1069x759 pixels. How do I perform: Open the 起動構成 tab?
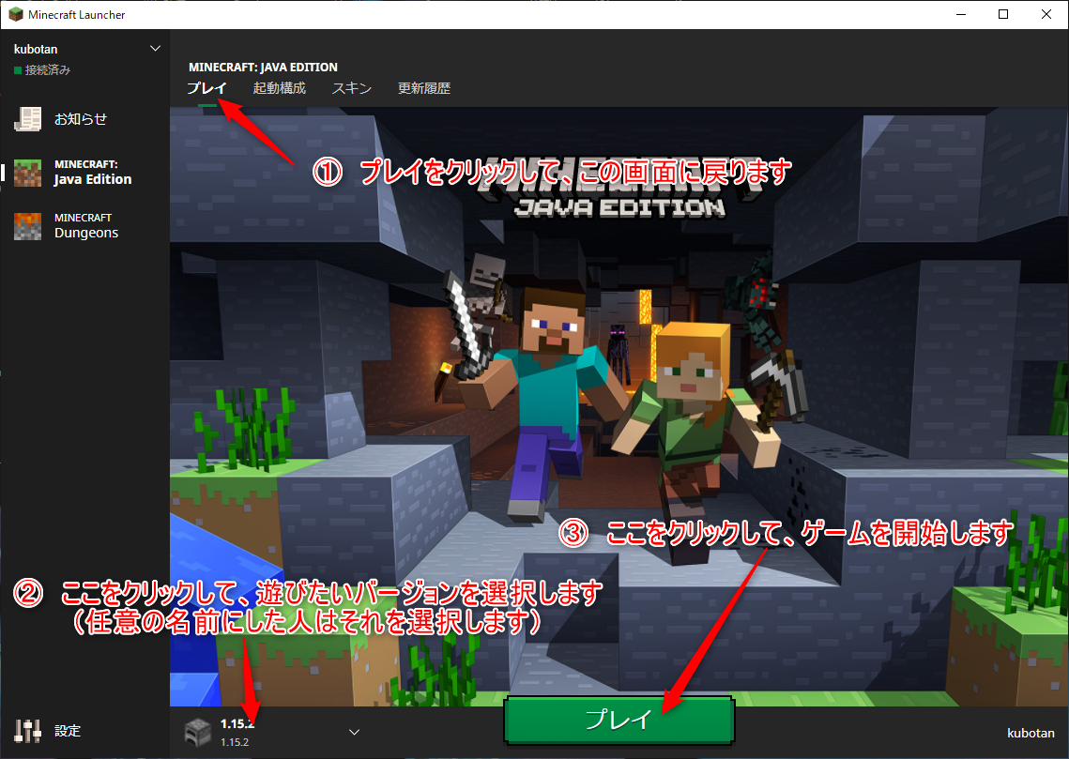279,88
